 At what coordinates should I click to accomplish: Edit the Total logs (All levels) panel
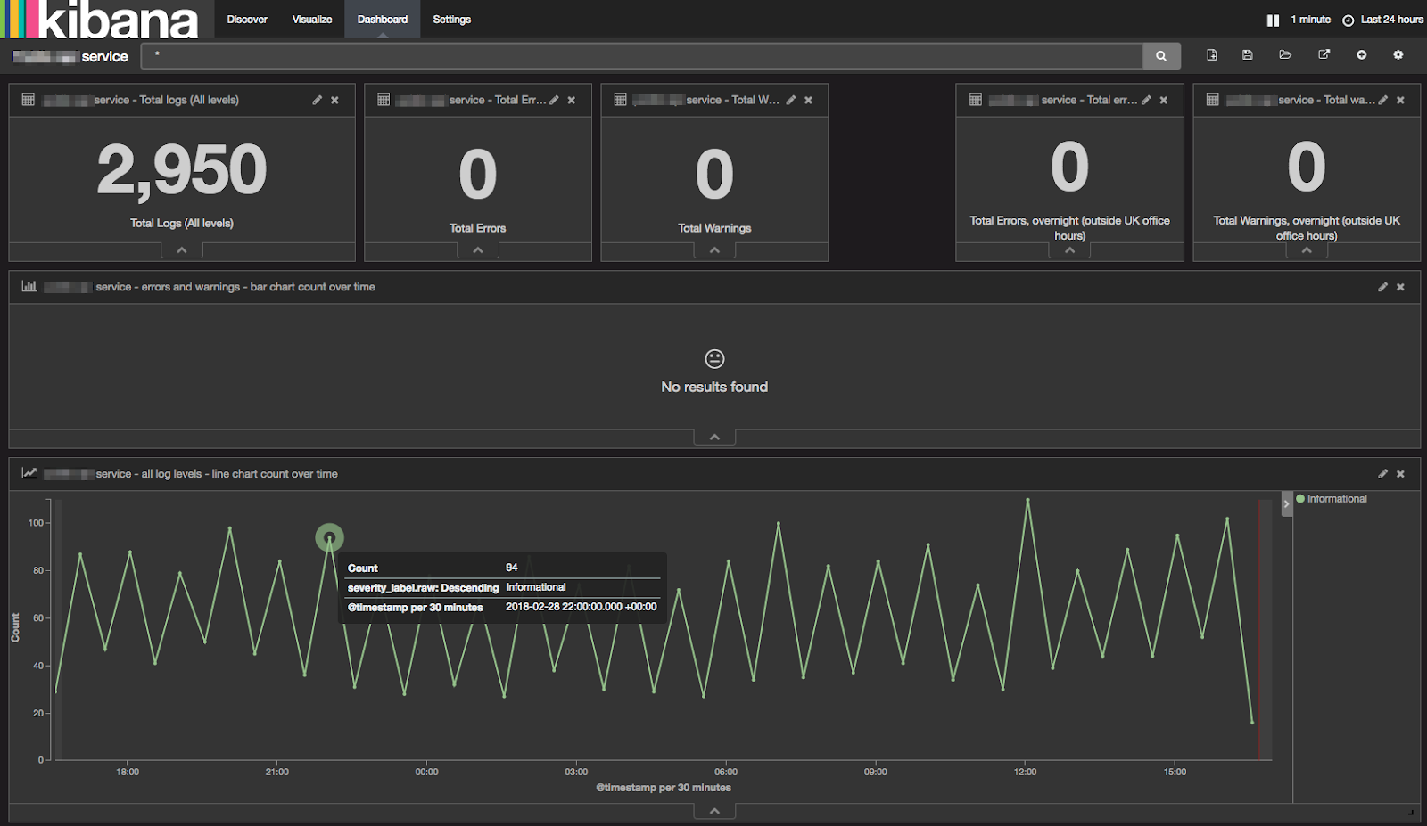tap(317, 101)
